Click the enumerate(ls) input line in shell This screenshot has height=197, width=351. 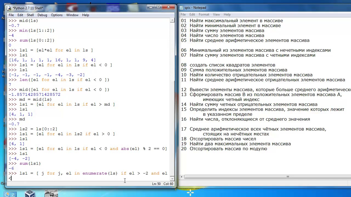click(93, 173)
